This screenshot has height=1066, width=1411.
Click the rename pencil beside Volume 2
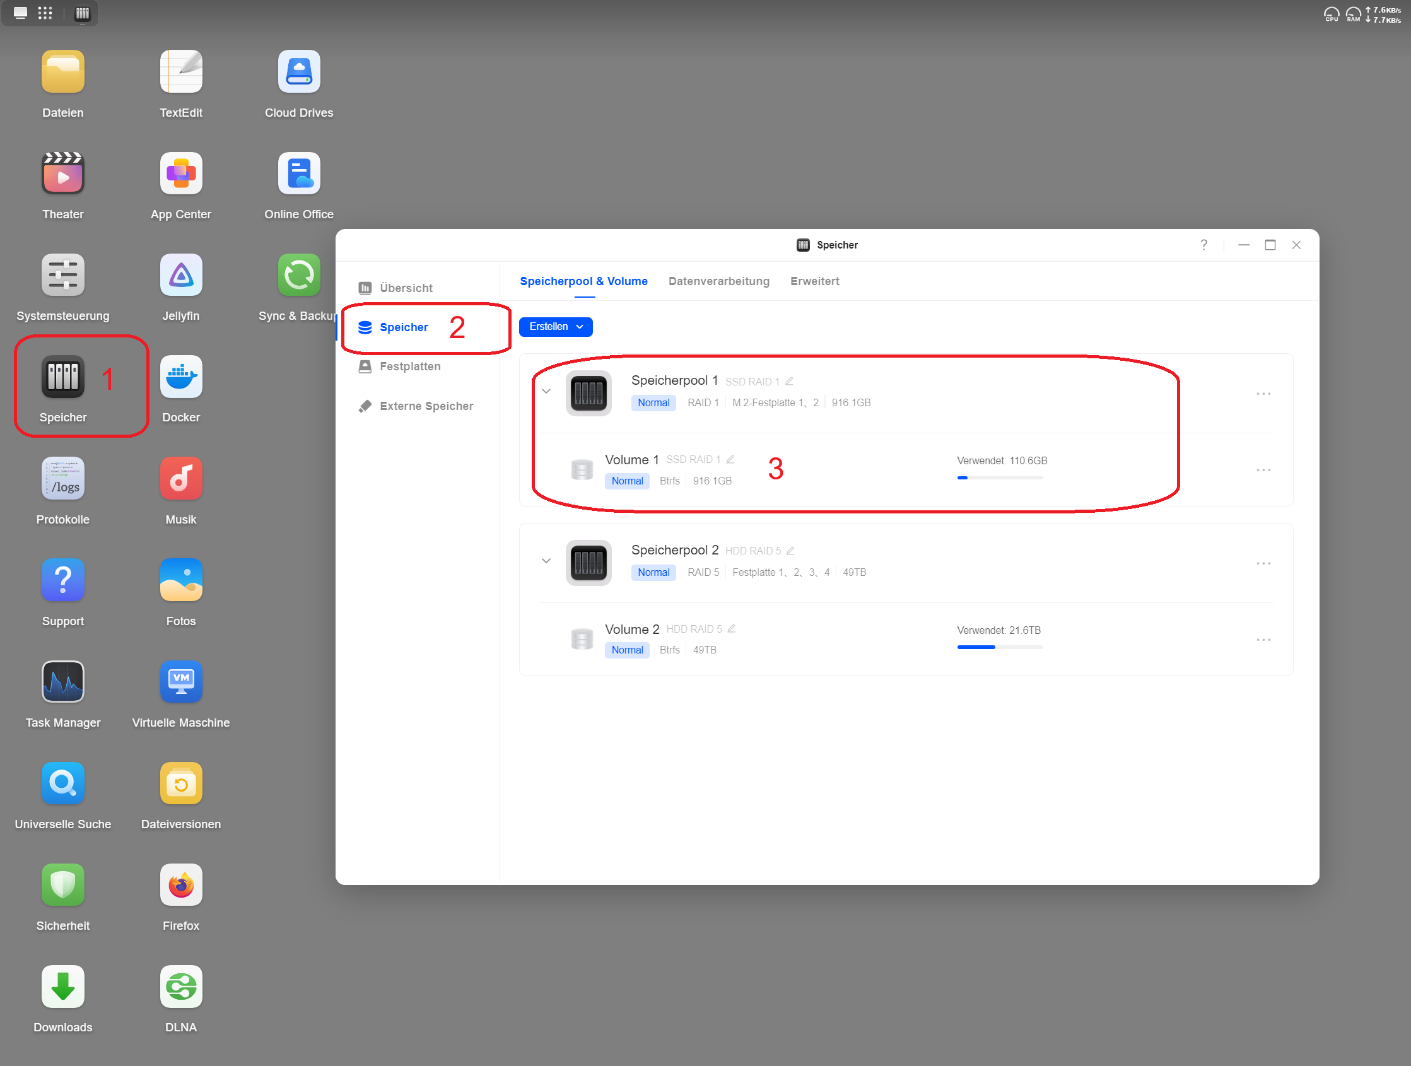tap(731, 629)
